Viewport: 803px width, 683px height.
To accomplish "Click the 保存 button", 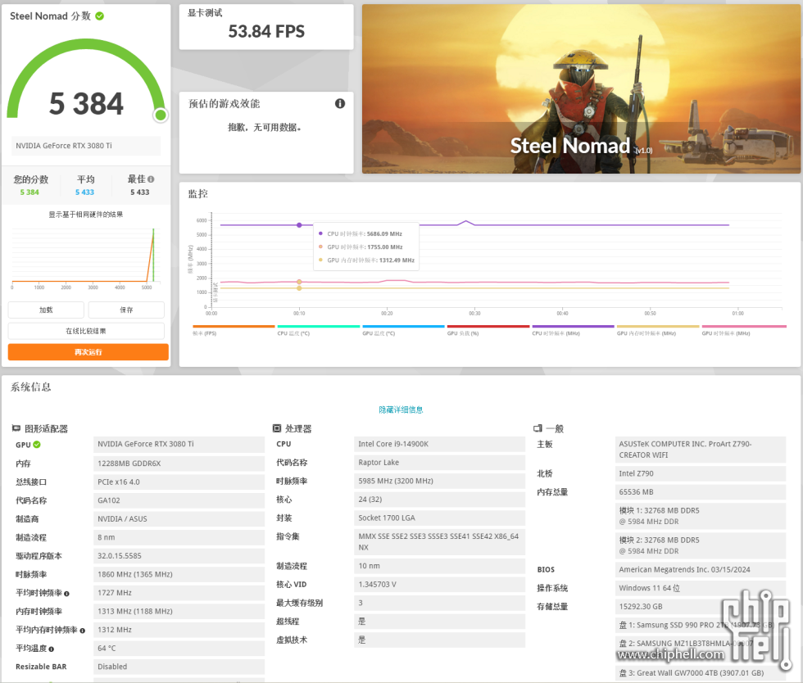I will point(126,310).
